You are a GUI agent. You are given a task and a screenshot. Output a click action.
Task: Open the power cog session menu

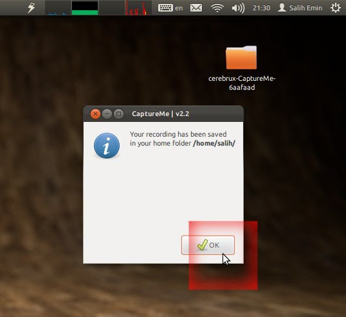tap(336, 8)
